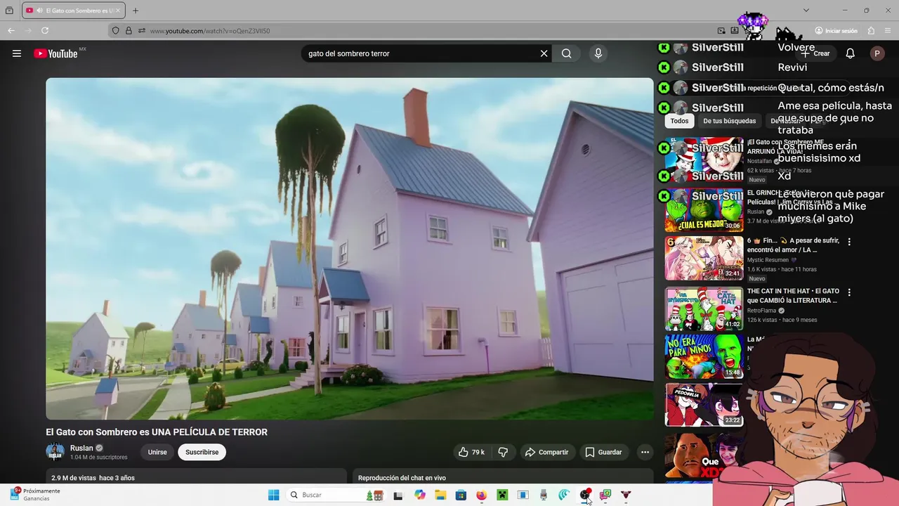Open the thumbnail with 23:22 duration
This screenshot has height=506, width=899.
(x=704, y=405)
